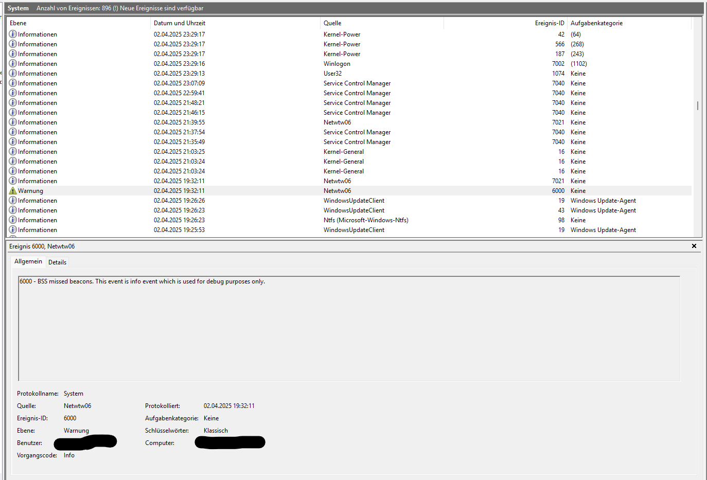
Task: Click the warning icon of the Netwtw06 6000 event
Action: pos(13,191)
